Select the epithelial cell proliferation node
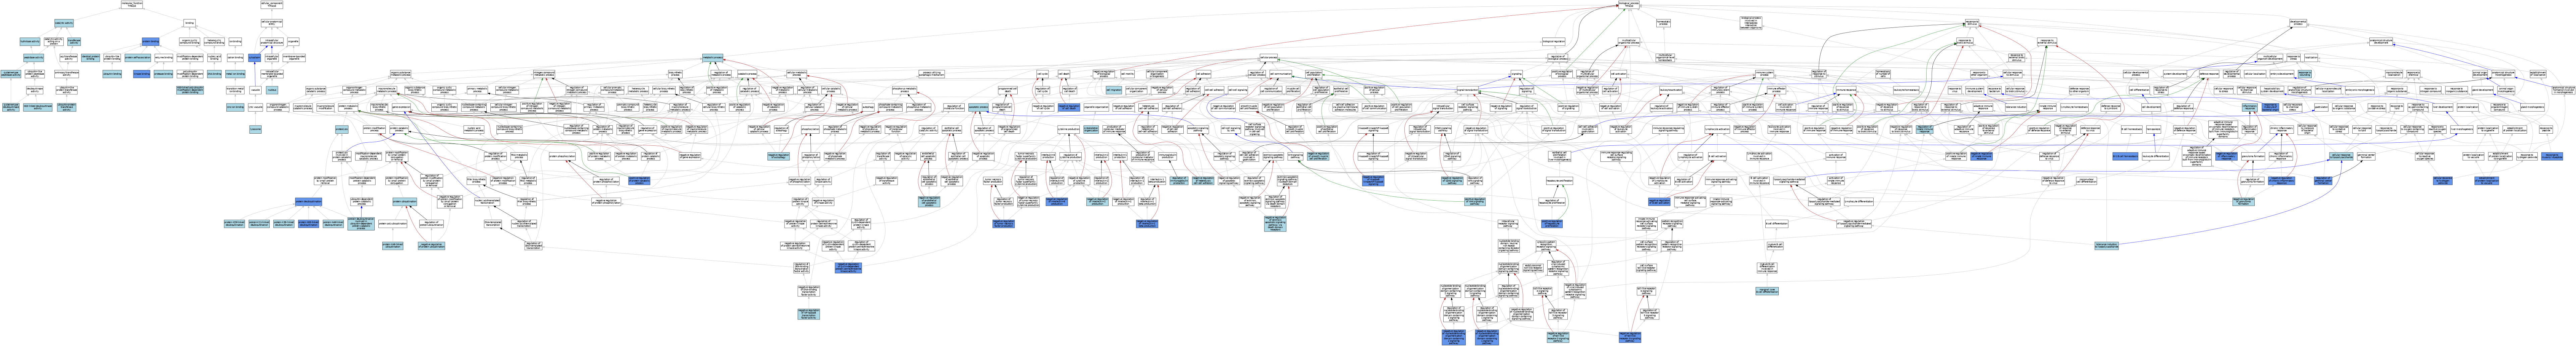 (1341, 90)
